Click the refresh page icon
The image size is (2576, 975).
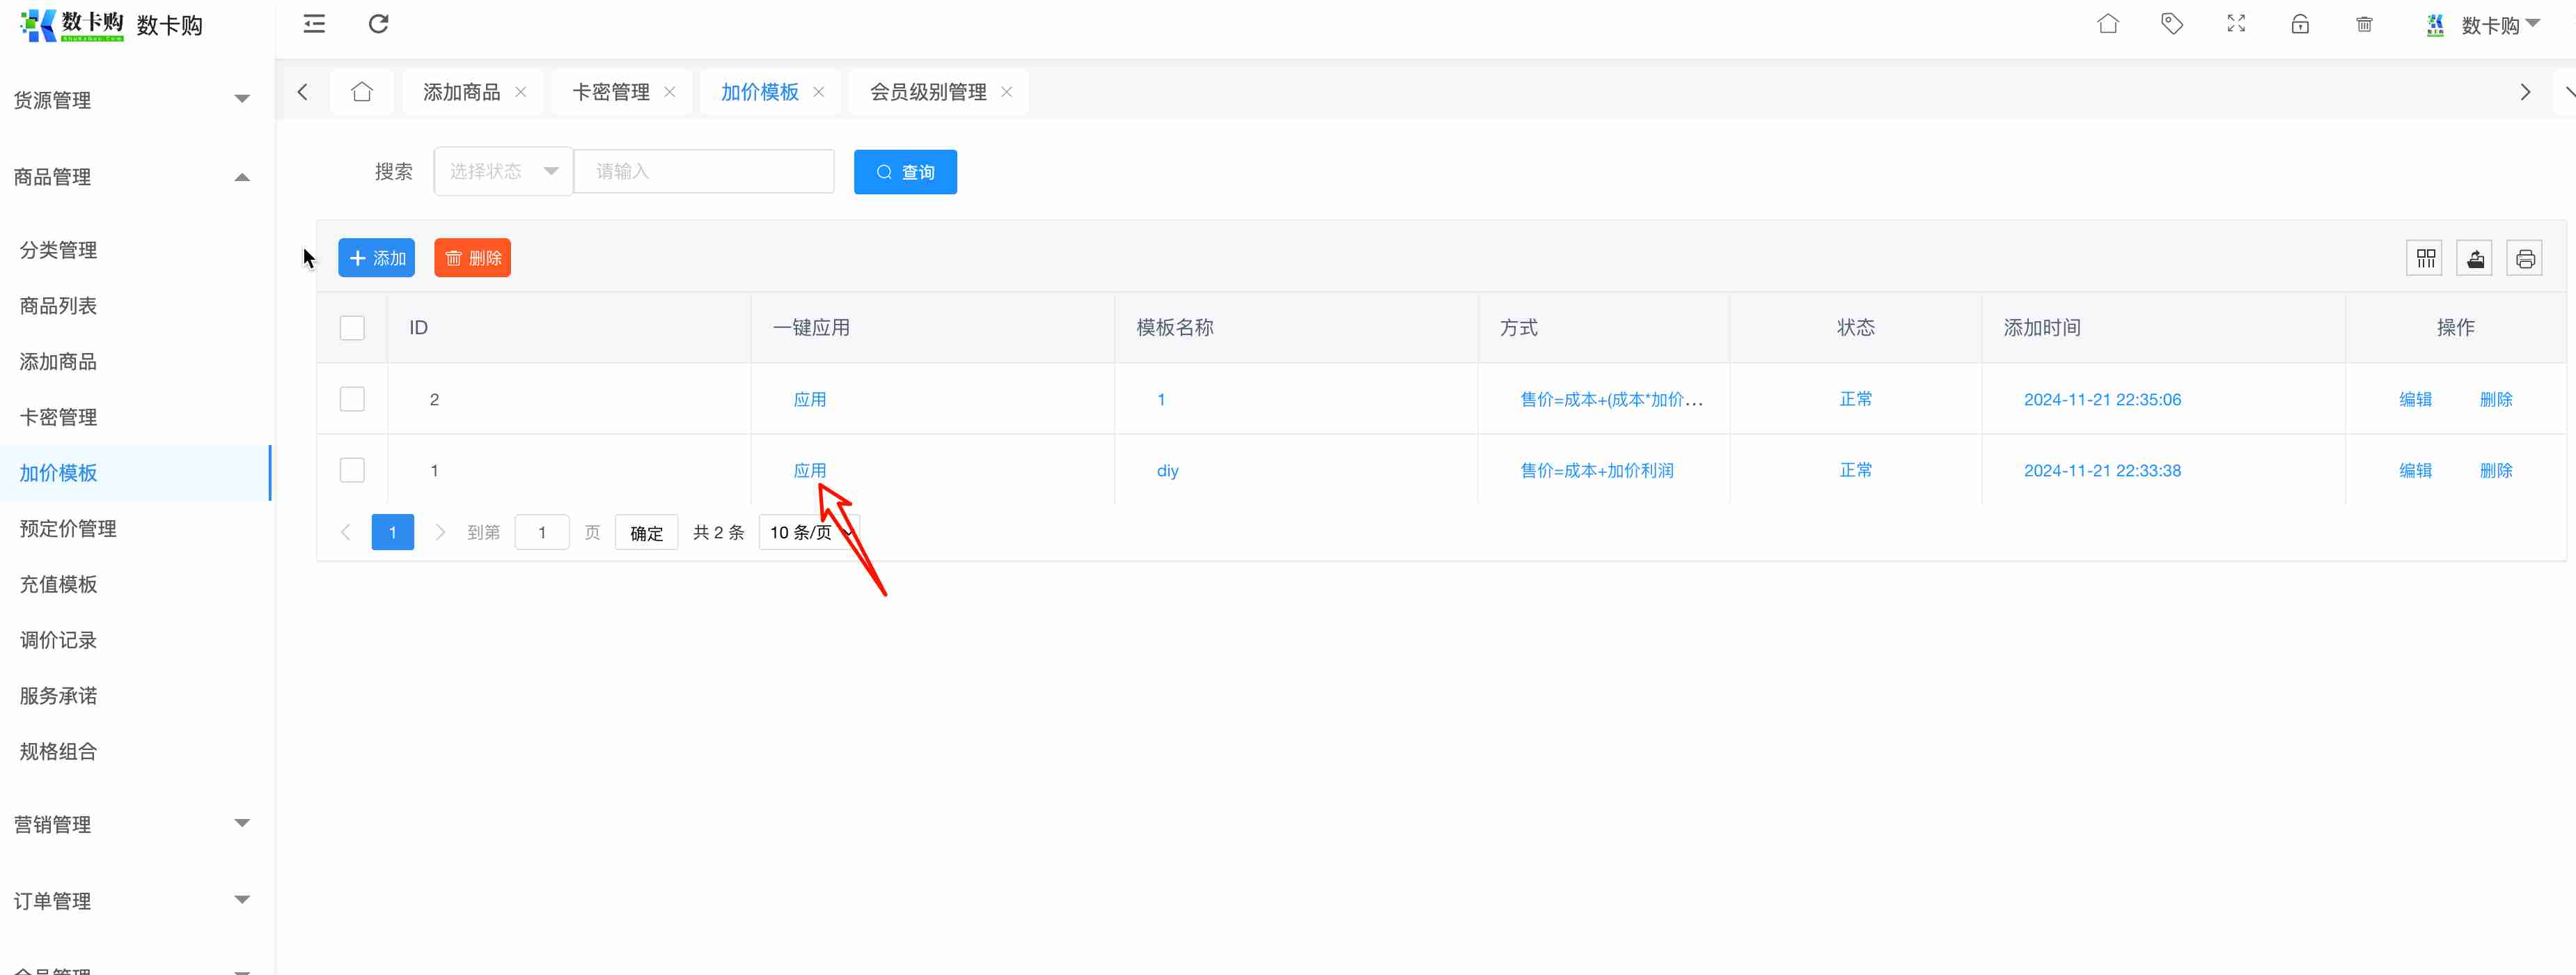(x=378, y=24)
